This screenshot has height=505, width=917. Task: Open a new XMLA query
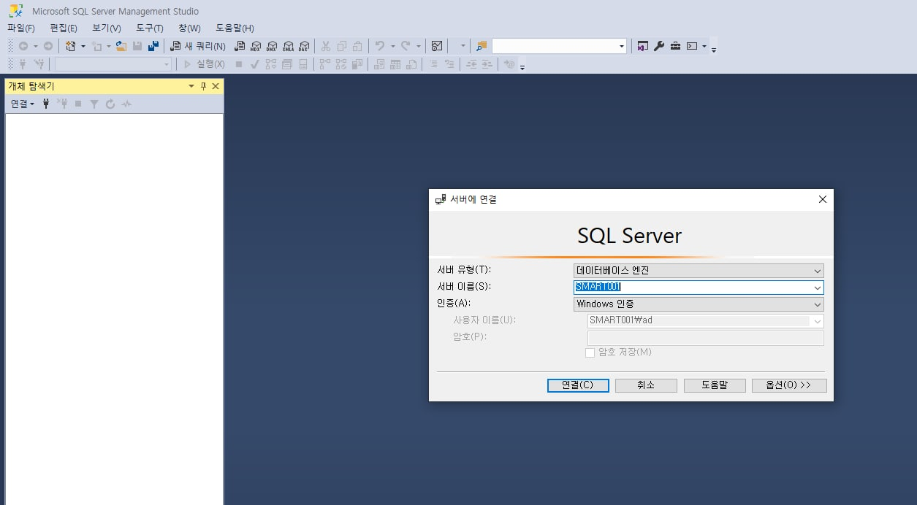pos(288,46)
